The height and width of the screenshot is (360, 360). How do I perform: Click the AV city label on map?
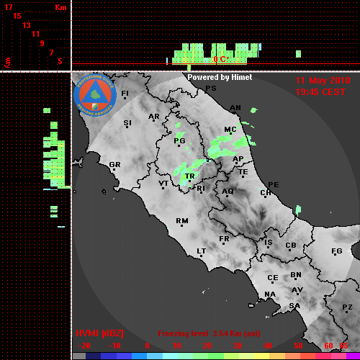point(297,290)
